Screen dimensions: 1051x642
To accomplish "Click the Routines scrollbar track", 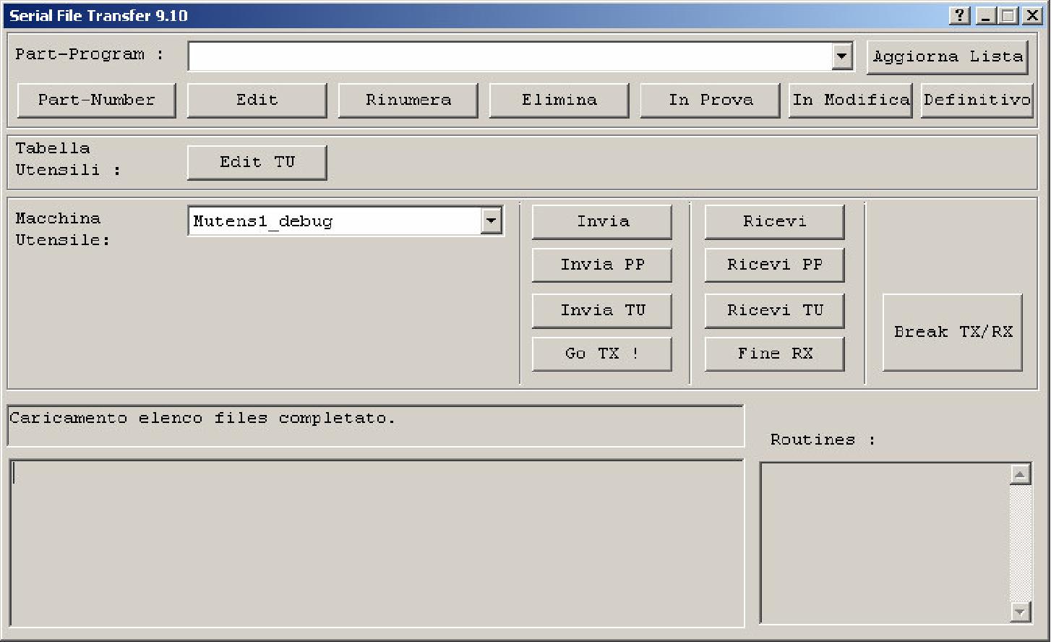I will point(1020,543).
